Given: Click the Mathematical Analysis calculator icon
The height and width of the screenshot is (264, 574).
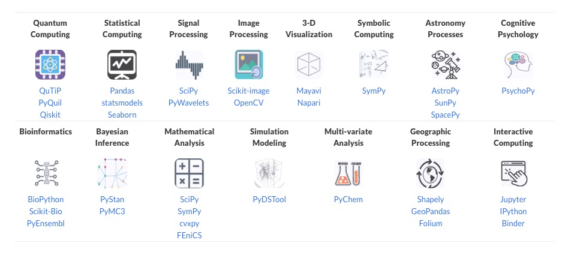Looking at the screenshot, I should pos(189,173).
